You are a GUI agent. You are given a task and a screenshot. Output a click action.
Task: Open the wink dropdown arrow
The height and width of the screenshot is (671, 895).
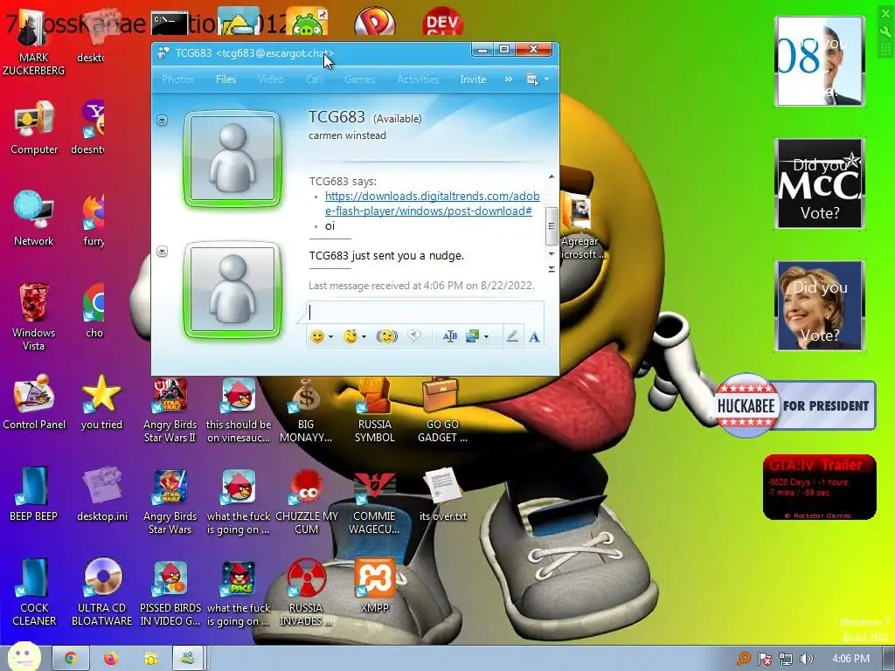(x=364, y=336)
